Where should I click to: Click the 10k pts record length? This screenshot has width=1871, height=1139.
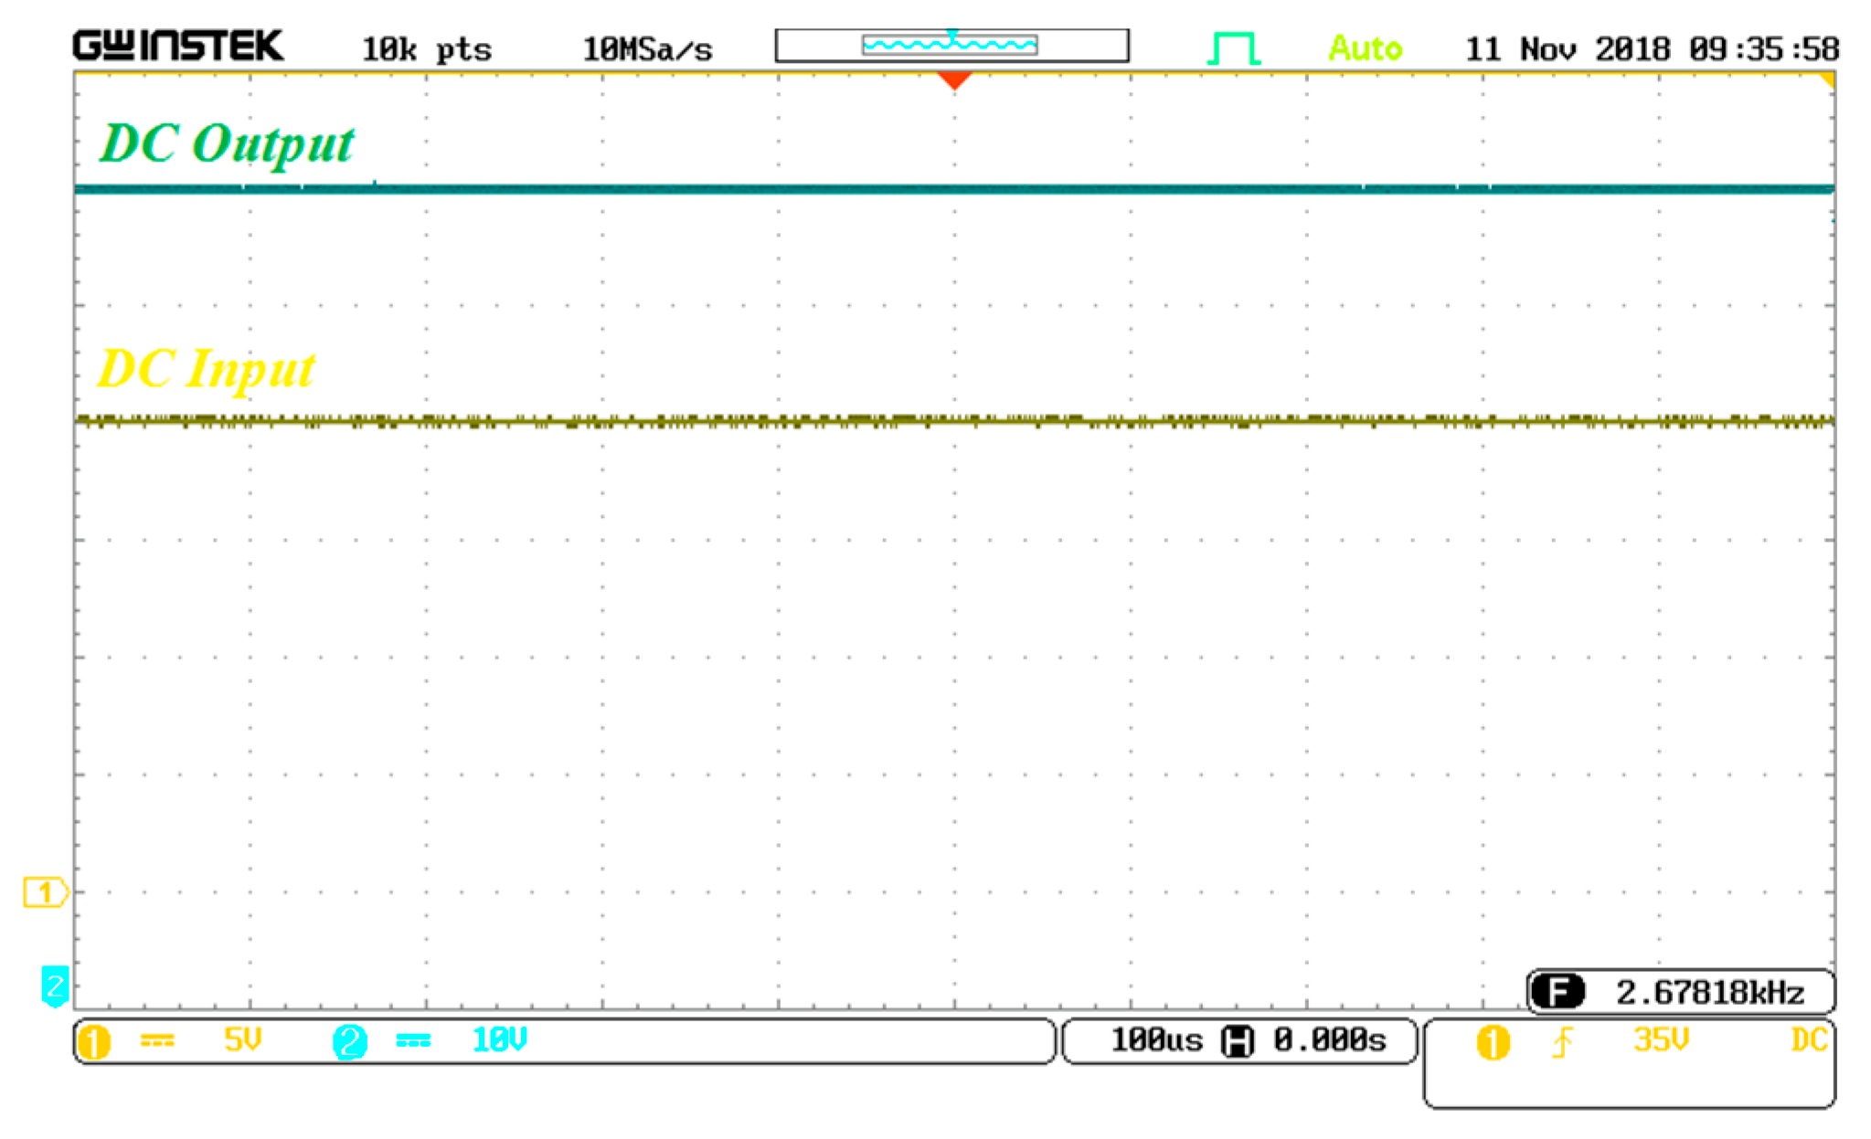[x=426, y=49]
